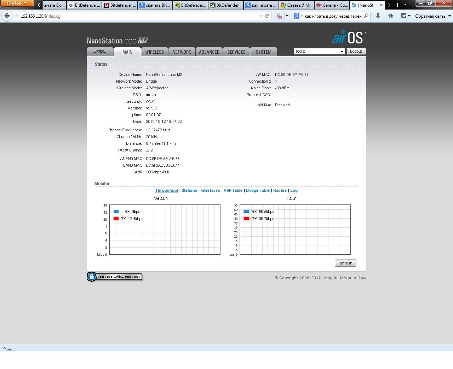Click the Noise Floor value -98 dBm
This screenshot has height=369, width=453.
pos(282,88)
